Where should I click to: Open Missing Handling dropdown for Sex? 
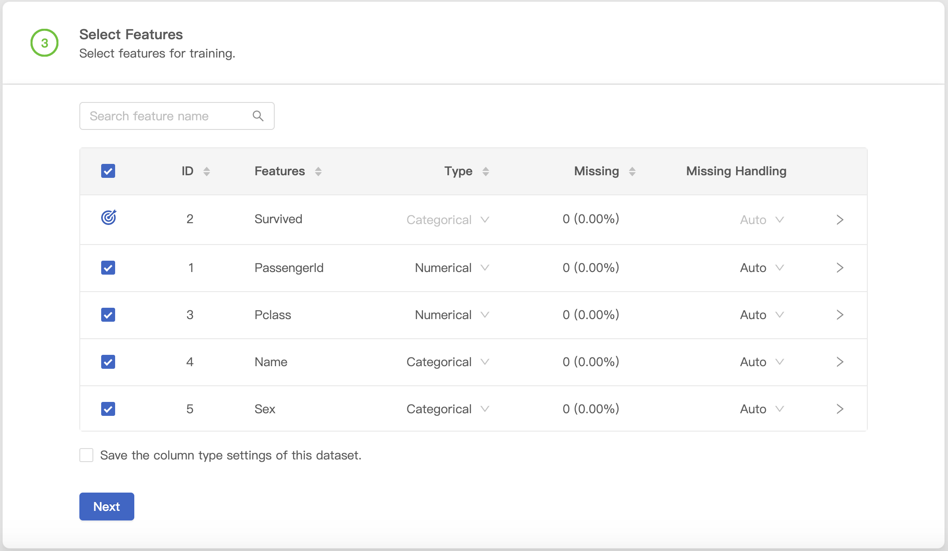click(x=761, y=409)
